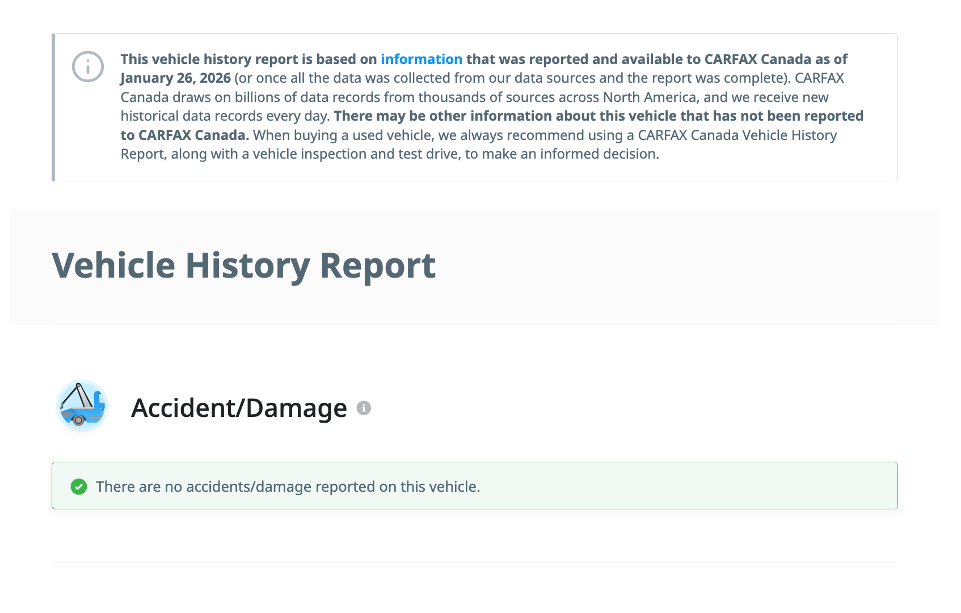Click the "historical data records every day" text

[x=225, y=116]
